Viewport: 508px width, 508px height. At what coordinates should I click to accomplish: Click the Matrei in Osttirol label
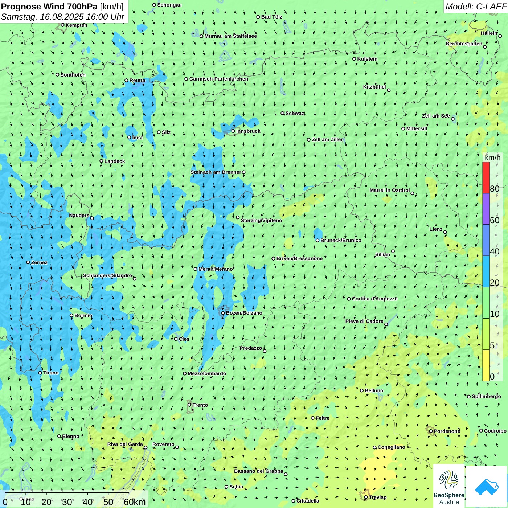[x=390, y=190]
